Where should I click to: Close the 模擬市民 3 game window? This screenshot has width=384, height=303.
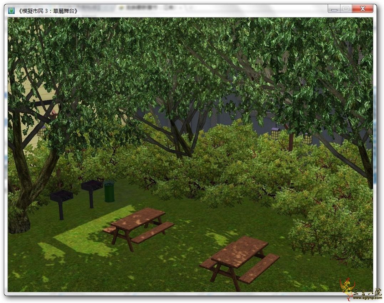[x=363, y=9]
